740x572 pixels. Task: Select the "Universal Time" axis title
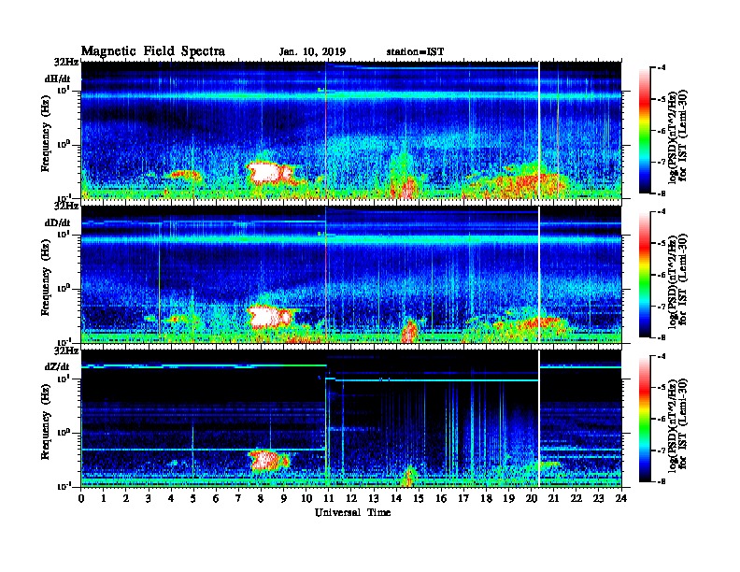[352, 512]
